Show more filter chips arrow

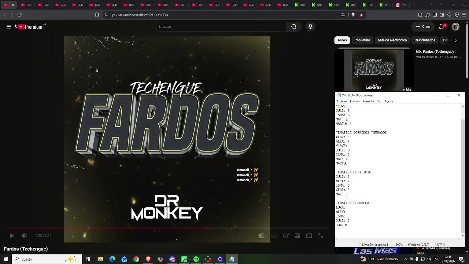pyautogui.click(x=455, y=41)
